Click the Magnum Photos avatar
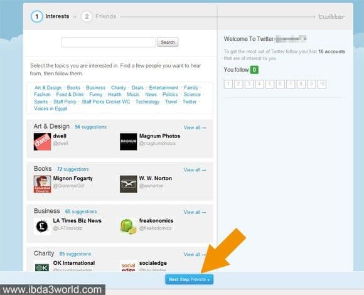The width and height of the screenshot is (364, 295). 129,142
